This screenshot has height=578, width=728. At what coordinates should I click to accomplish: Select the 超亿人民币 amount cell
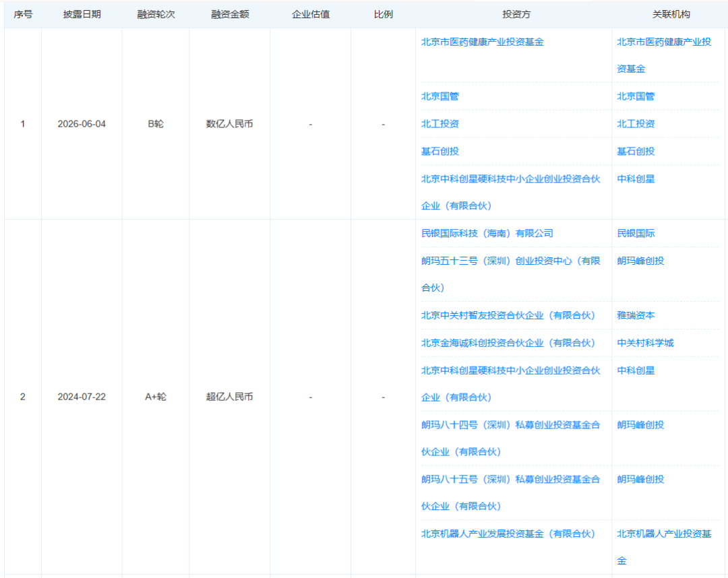click(229, 397)
